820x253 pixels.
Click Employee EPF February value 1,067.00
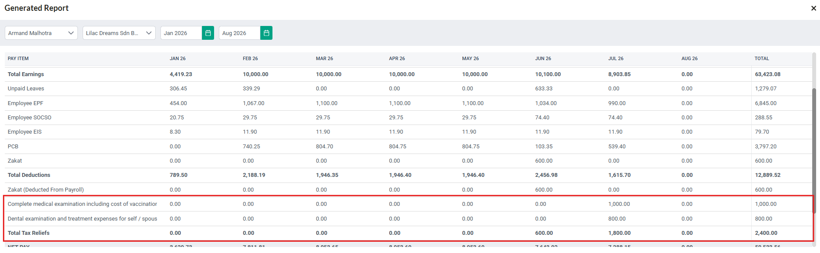point(253,103)
